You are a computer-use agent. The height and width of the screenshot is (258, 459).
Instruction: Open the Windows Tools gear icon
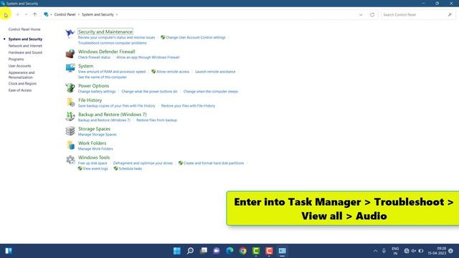(x=70, y=160)
